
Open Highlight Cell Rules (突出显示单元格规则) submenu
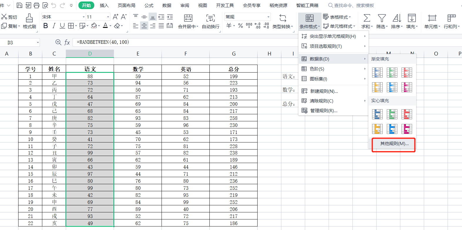click(333, 36)
